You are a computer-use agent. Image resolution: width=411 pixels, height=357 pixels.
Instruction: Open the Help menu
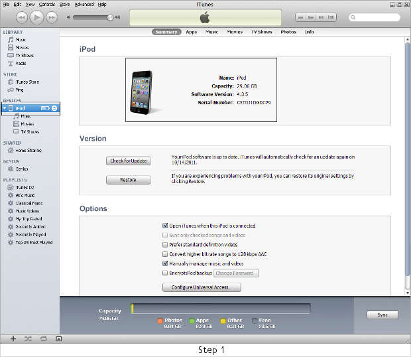(x=102, y=4)
